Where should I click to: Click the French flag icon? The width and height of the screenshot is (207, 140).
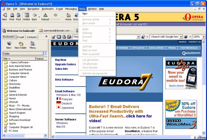pos(59,99)
